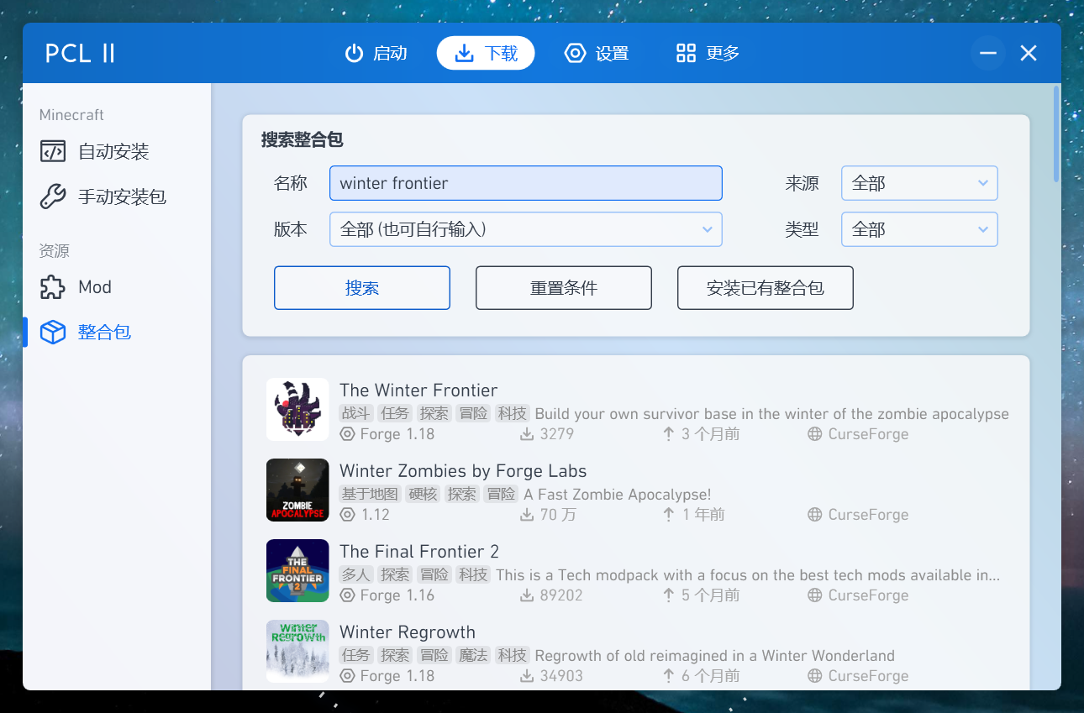The height and width of the screenshot is (713, 1084).
Task: Expand the 版本 version dropdown
Action: tap(526, 229)
